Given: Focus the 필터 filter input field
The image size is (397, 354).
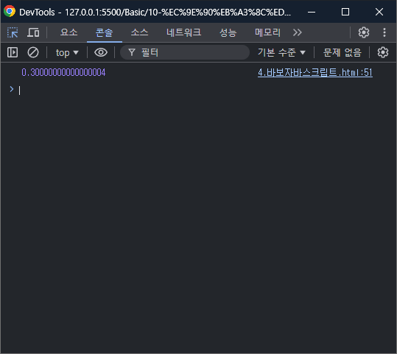Looking at the screenshot, I should 185,52.
